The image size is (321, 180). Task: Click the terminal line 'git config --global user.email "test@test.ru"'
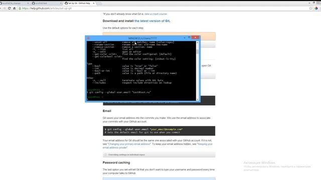(x=119, y=92)
